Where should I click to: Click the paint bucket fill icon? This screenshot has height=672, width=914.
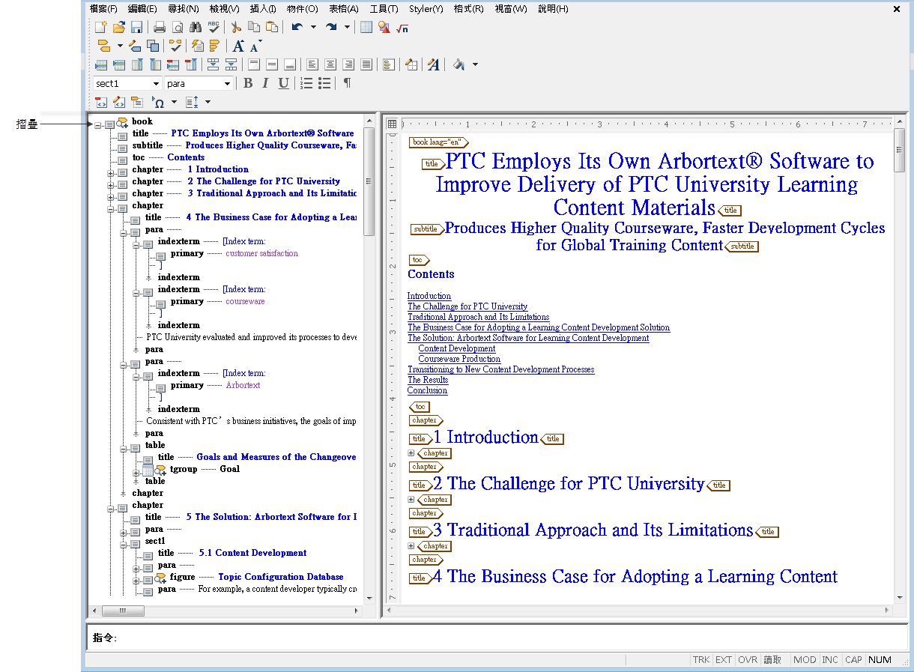pos(458,65)
